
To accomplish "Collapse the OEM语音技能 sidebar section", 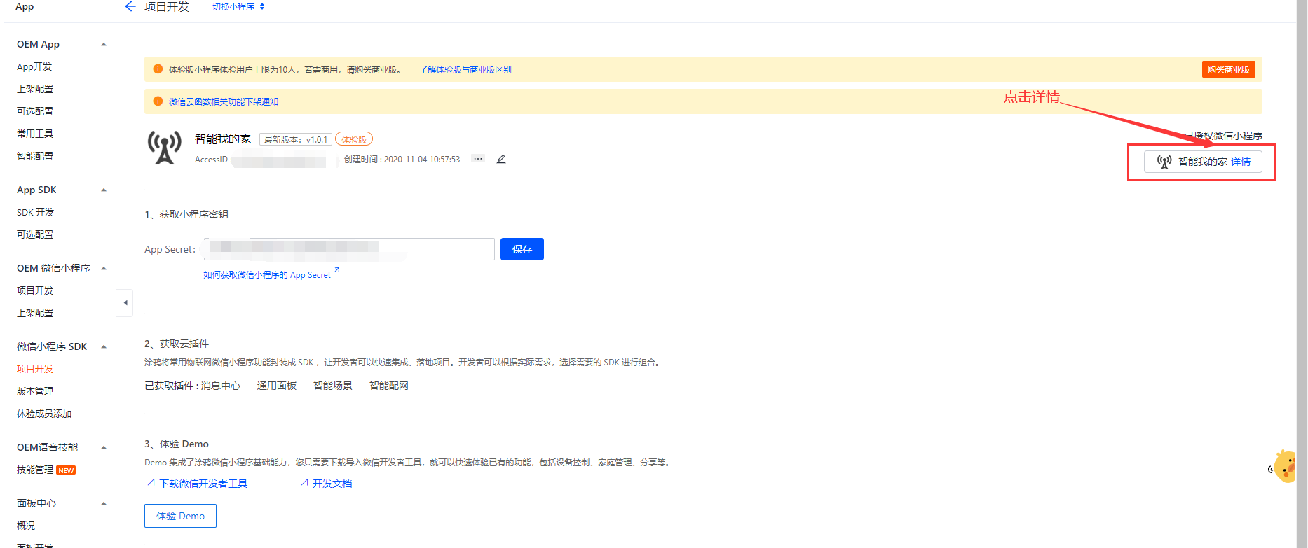I will [x=104, y=447].
